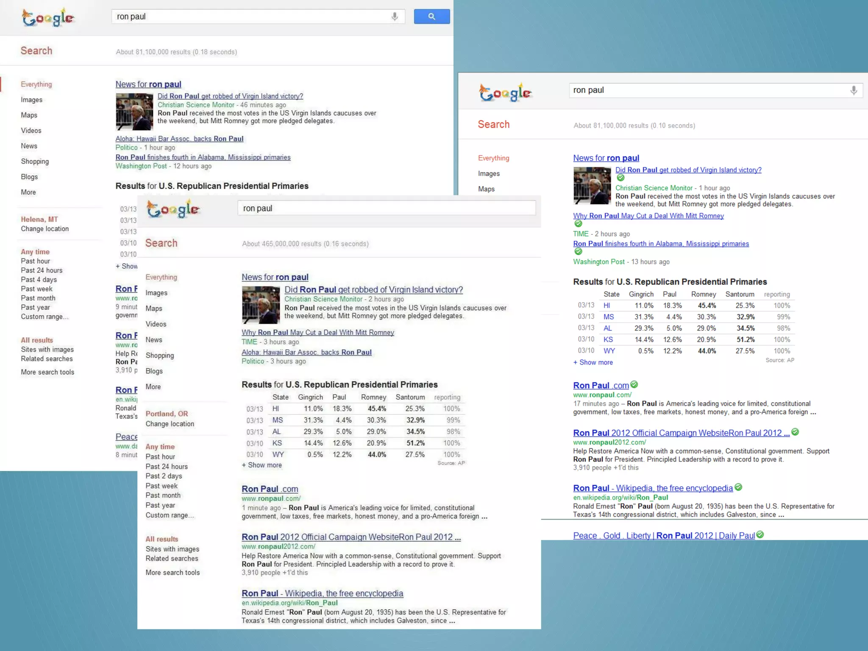Select Images in the top-left sidebar
Image resolution: width=868 pixels, height=651 pixels.
coord(32,100)
